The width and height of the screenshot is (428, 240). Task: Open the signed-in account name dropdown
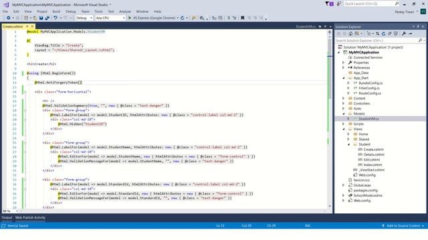[x=407, y=12]
